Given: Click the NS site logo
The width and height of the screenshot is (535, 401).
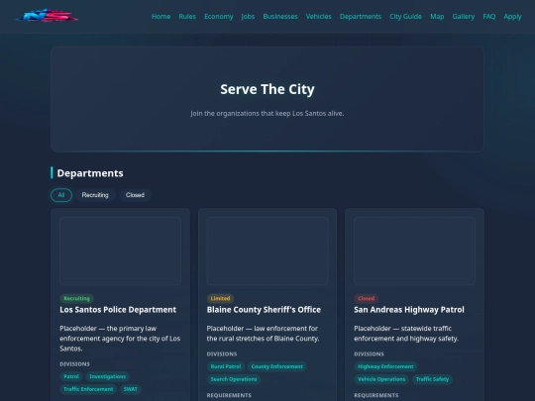Looking at the screenshot, I should tap(48, 16).
